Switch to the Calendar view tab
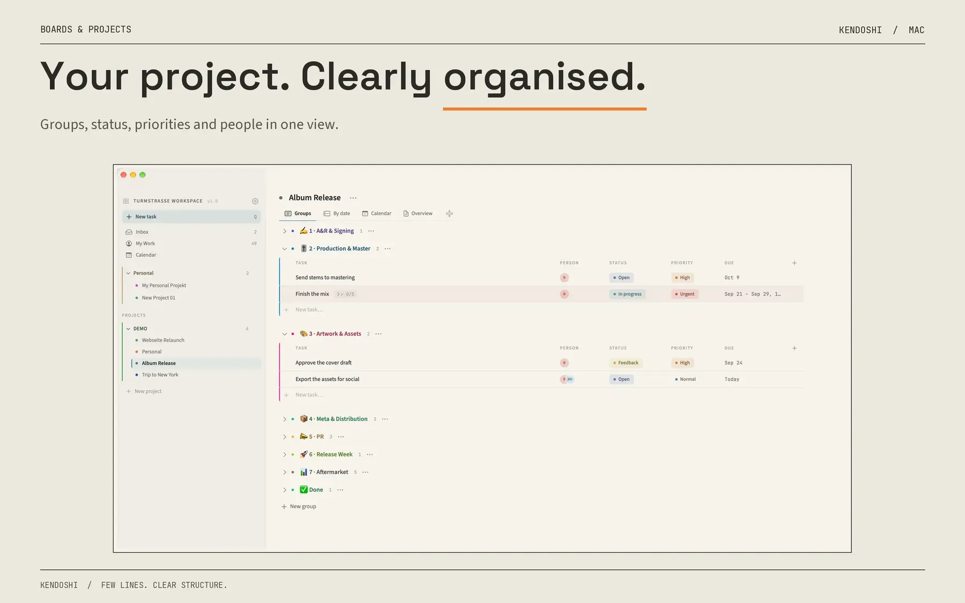The image size is (965, 603). click(377, 213)
